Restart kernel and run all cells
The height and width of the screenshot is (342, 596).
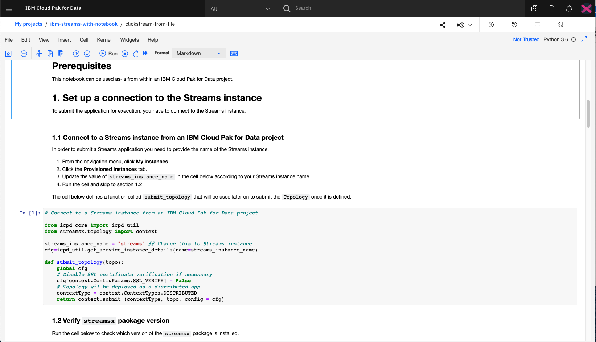click(x=145, y=53)
